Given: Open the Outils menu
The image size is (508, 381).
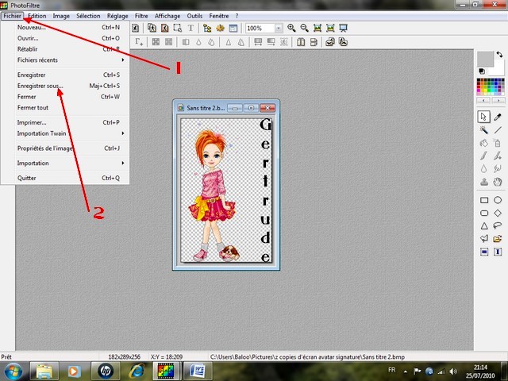Looking at the screenshot, I should click(194, 16).
